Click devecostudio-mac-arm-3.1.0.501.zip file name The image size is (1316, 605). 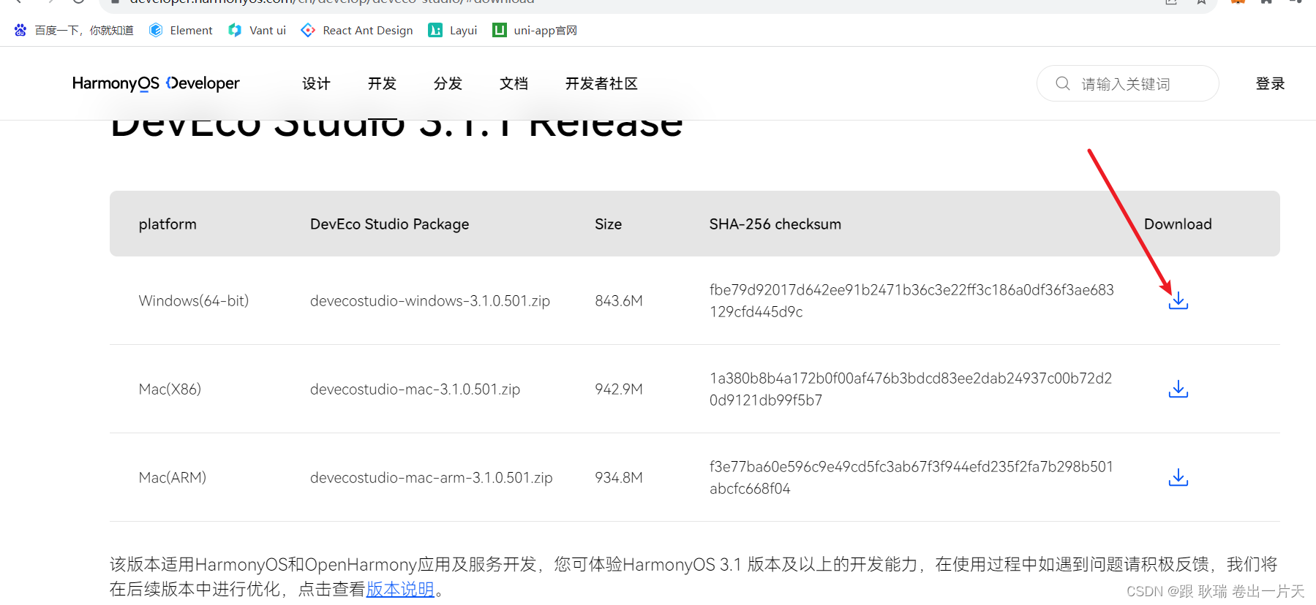point(431,477)
